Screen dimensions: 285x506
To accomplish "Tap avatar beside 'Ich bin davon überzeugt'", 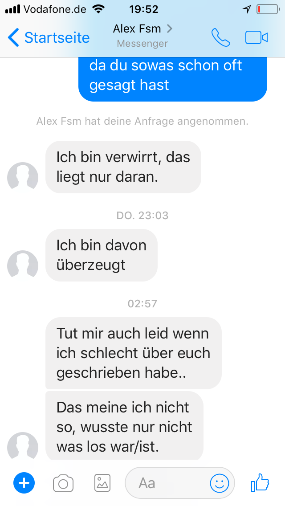I will point(23,265).
